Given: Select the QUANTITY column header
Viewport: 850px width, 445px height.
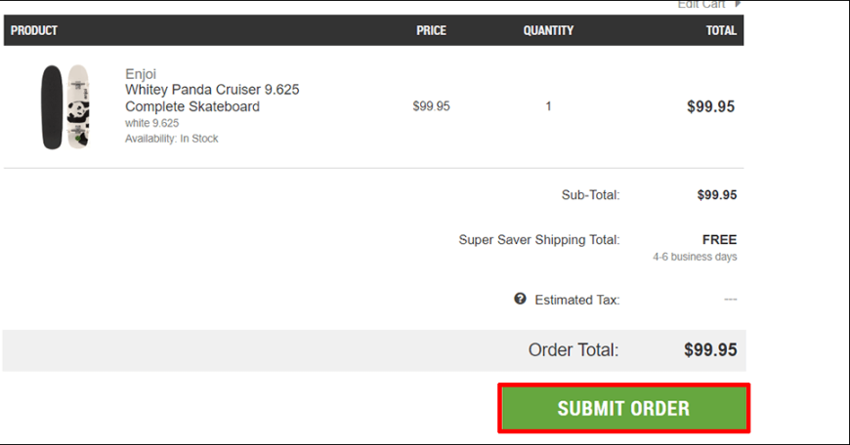Looking at the screenshot, I should coord(548,30).
